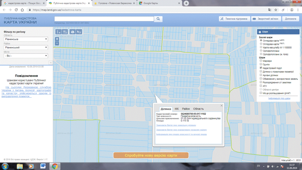Open Chrome profile avatar

point(292,10)
